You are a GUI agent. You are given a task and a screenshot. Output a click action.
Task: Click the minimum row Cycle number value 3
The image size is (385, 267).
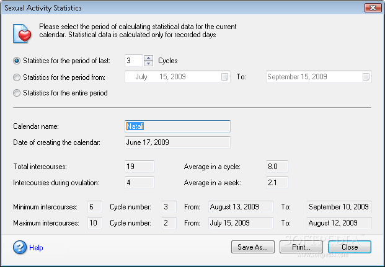tap(169, 207)
